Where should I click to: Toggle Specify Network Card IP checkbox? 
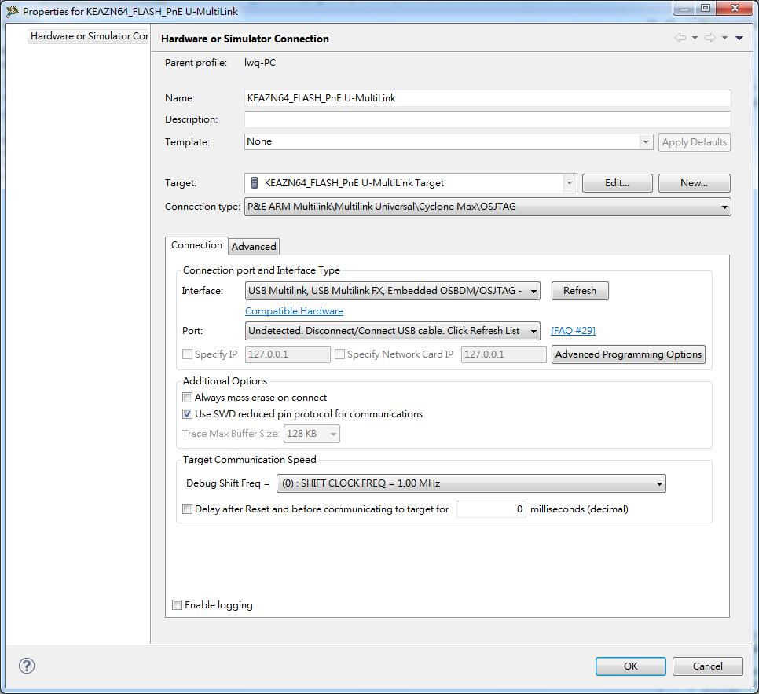(x=339, y=354)
